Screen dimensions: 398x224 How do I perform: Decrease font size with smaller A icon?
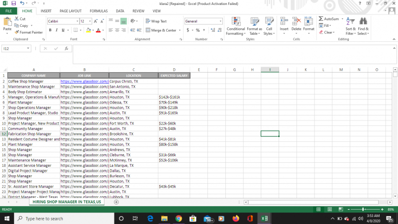(x=102, y=21)
